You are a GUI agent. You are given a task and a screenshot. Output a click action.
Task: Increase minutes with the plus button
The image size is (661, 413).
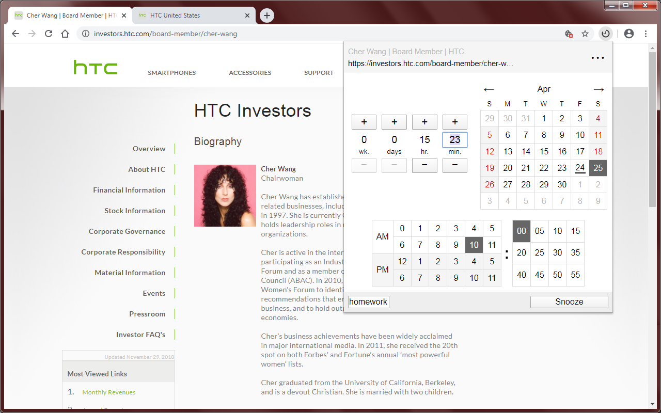(x=454, y=122)
